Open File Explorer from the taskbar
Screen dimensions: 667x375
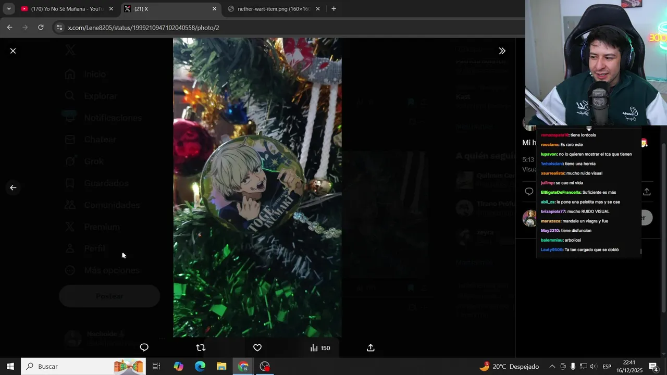coord(221,366)
